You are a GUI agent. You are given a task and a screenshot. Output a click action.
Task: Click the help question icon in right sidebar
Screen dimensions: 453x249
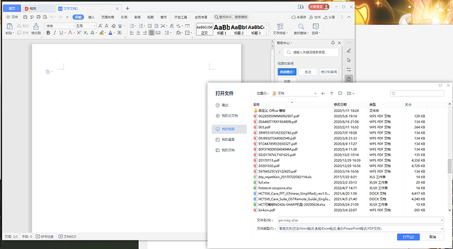coord(349,79)
